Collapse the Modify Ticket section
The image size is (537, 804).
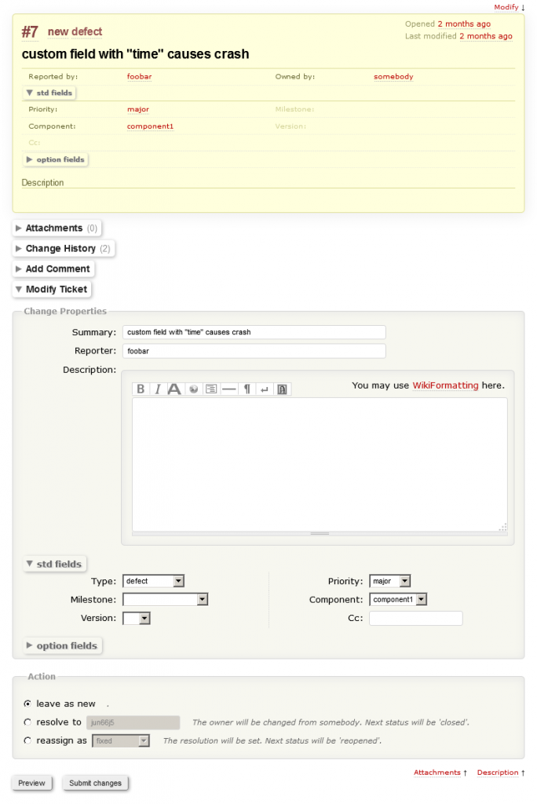pos(52,289)
